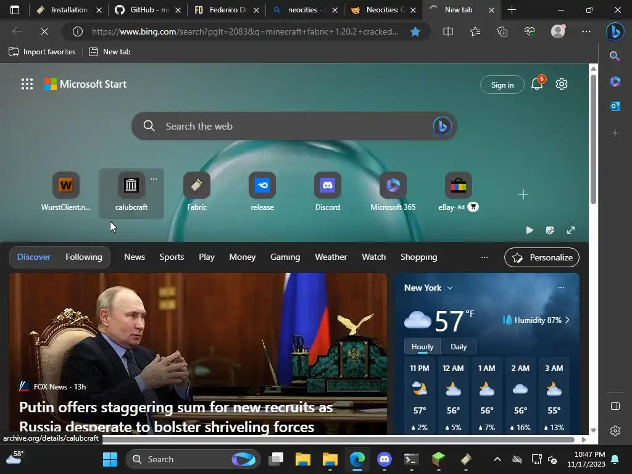Open the release quick link
This screenshot has width=632, height=474.
[x=262, y=193]
